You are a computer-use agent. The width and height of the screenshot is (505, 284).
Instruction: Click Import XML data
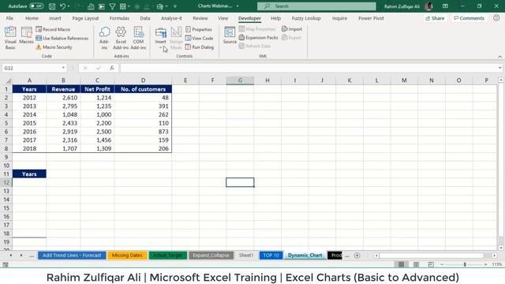(x=292, y=29)
